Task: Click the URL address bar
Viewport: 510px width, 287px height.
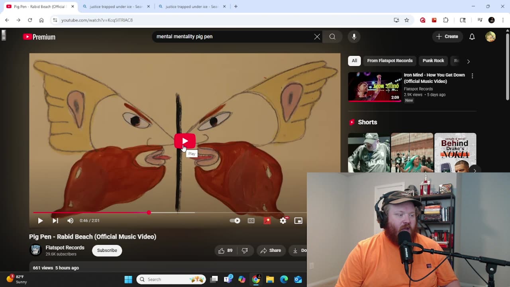Action: 223,20
